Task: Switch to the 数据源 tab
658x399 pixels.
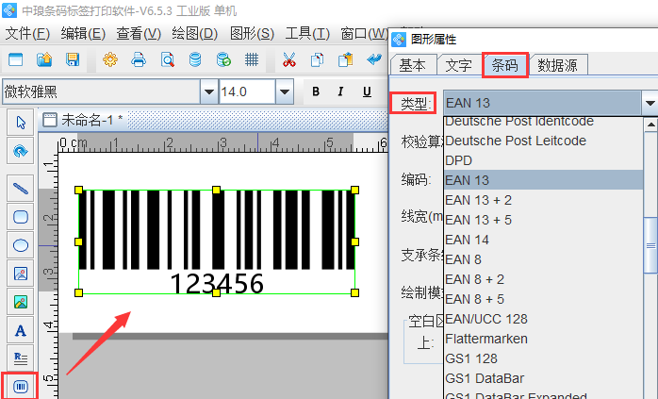Action: point(558,65)
